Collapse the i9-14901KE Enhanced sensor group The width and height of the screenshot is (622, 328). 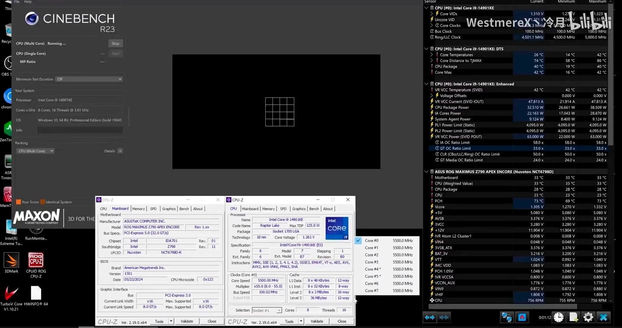(x=427, y=84)
